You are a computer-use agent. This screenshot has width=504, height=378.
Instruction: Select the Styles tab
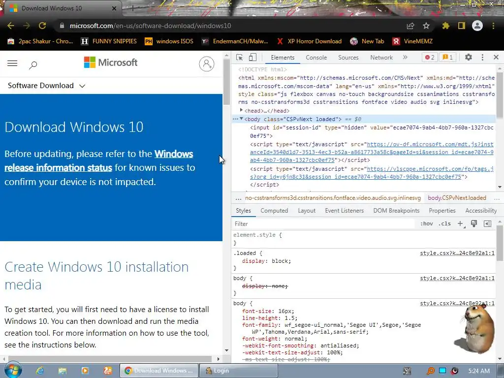243,211
